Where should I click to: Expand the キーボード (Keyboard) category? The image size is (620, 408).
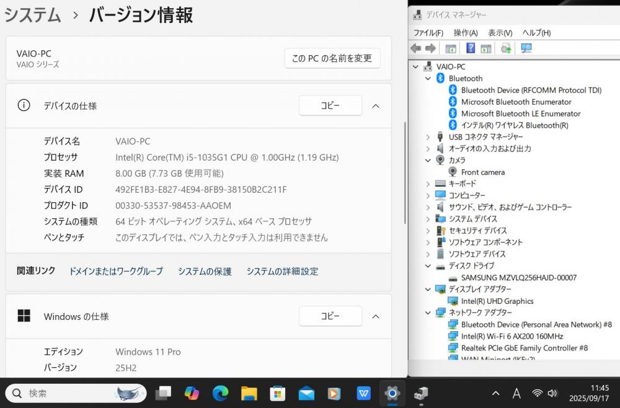click(428, 184)
